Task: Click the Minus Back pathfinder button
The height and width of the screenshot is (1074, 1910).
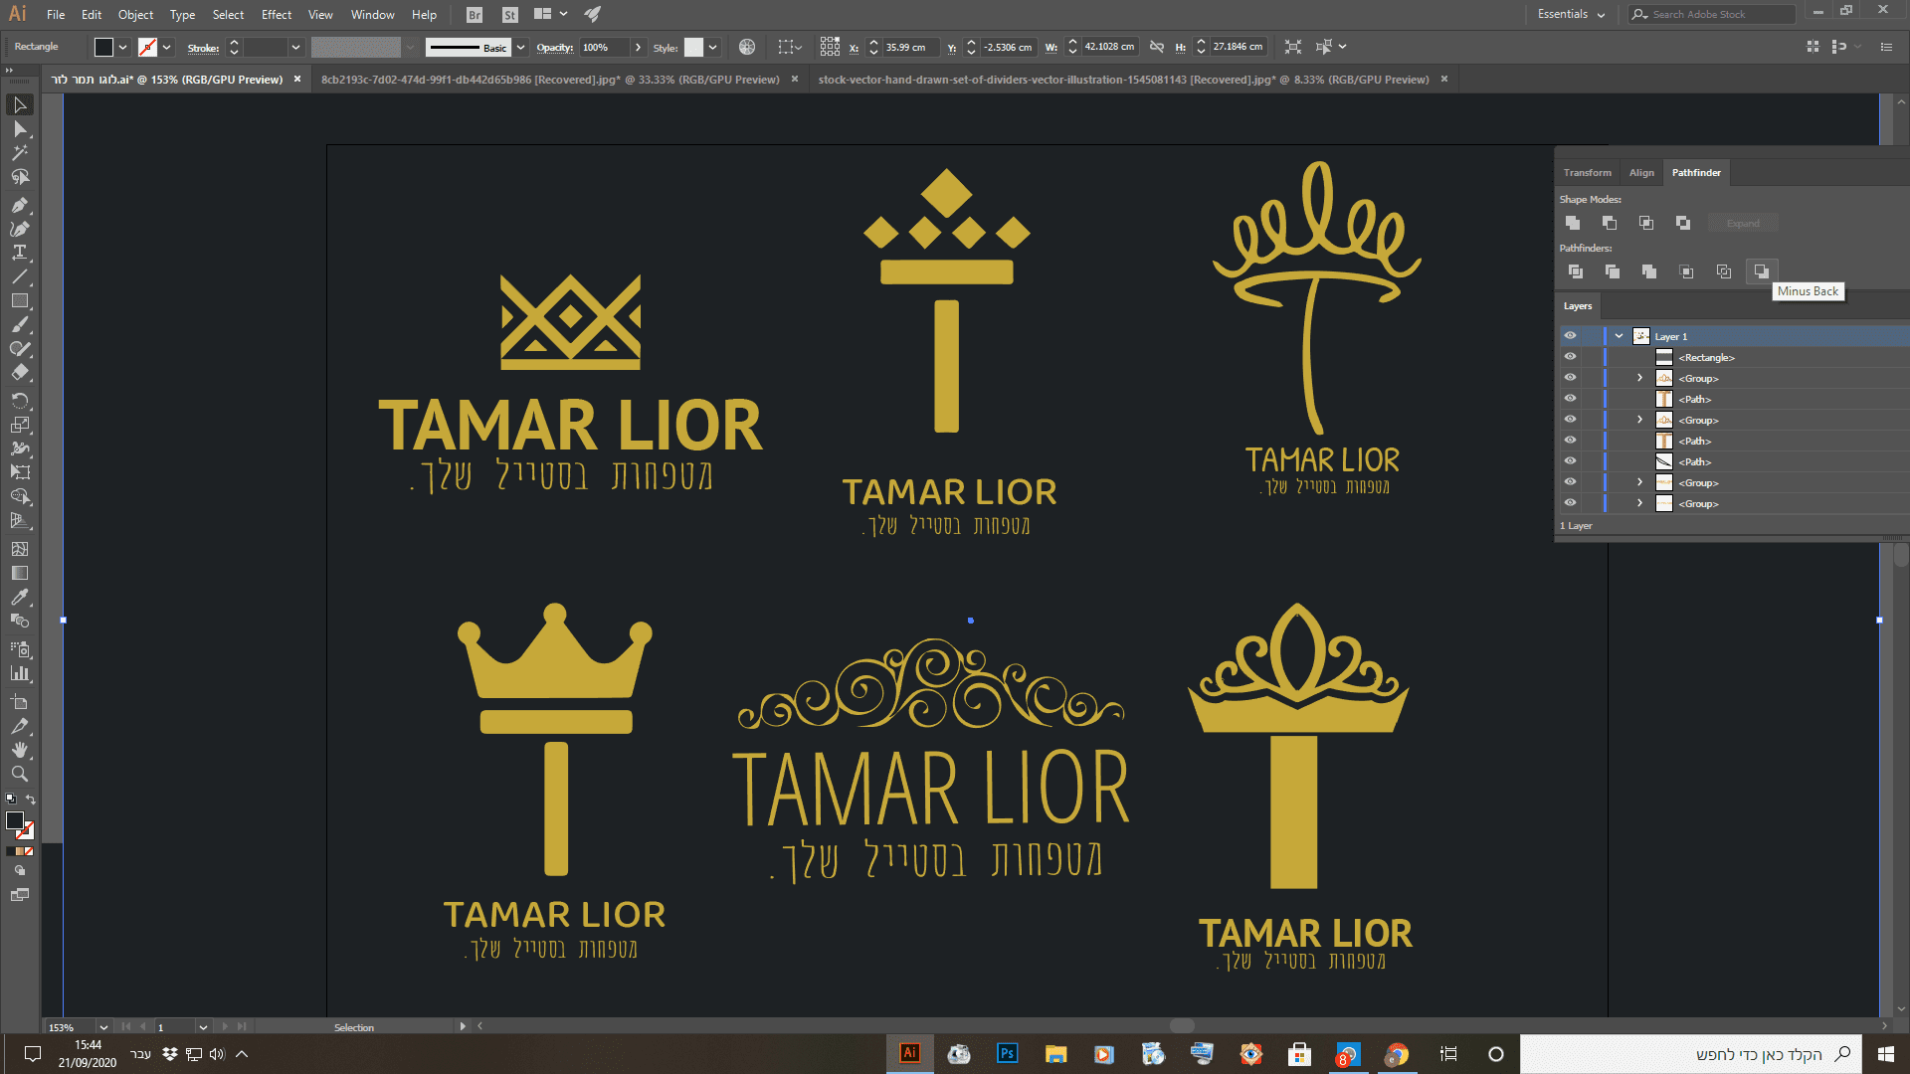Action: click(x=1761, y=271)
